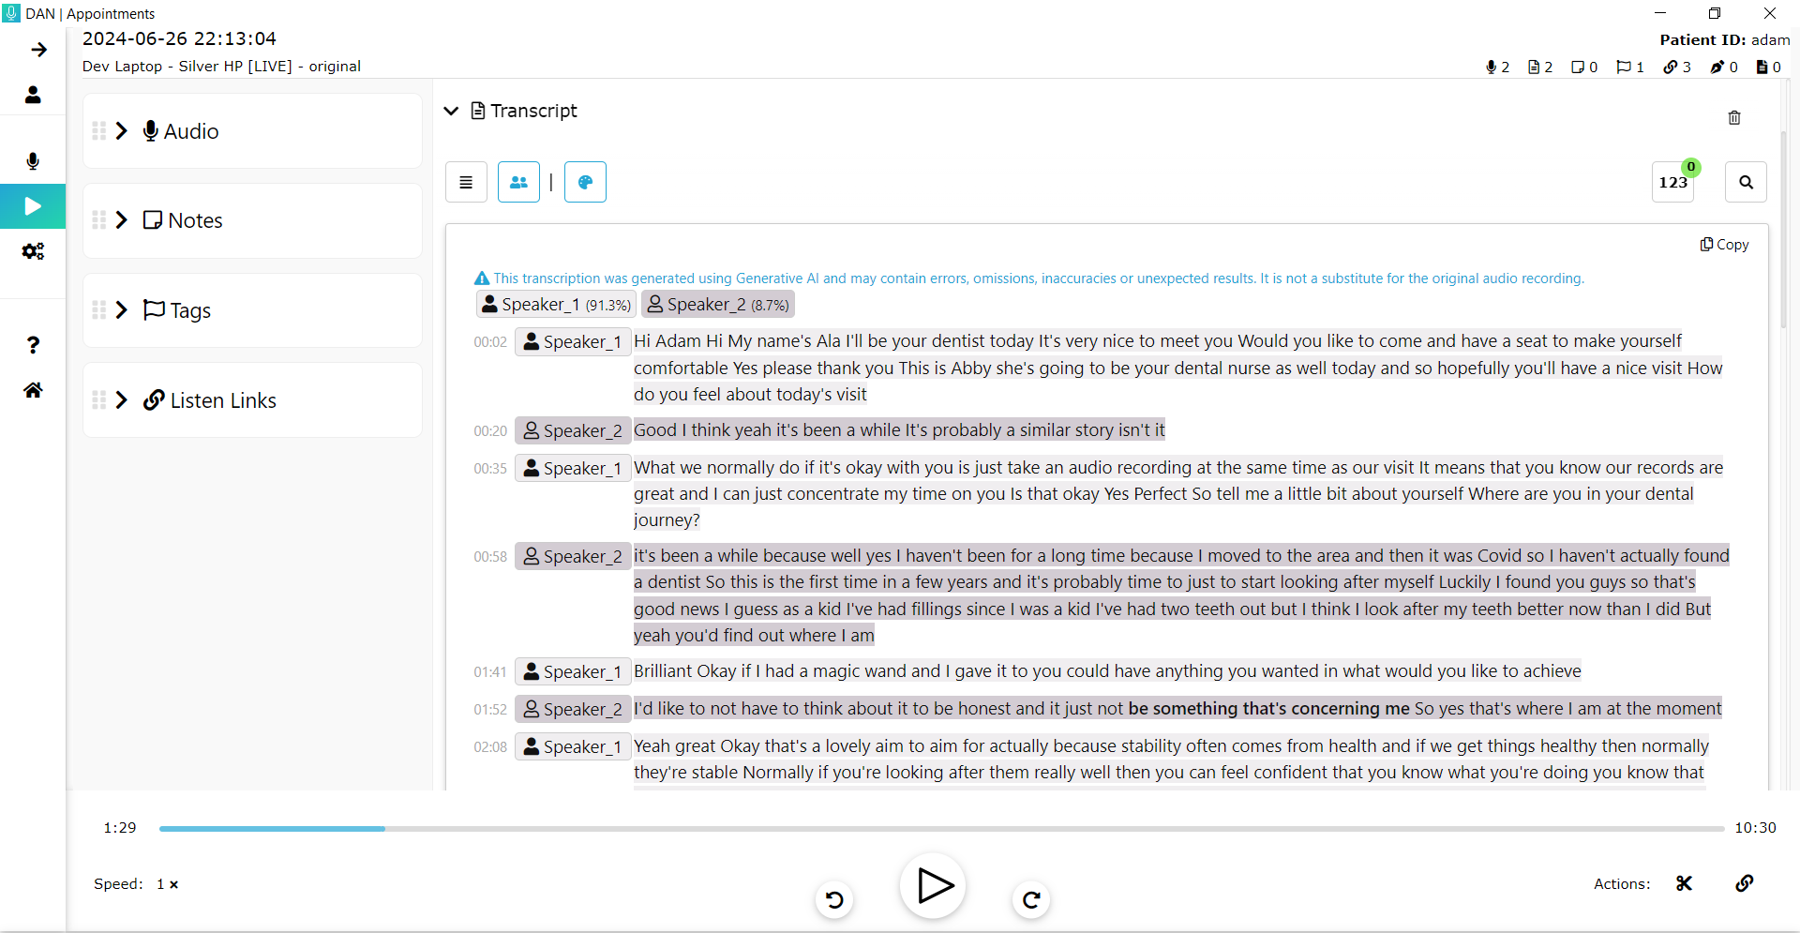Open the patient icon in the sidebar
1800x933 pixels.
[33, 94]
